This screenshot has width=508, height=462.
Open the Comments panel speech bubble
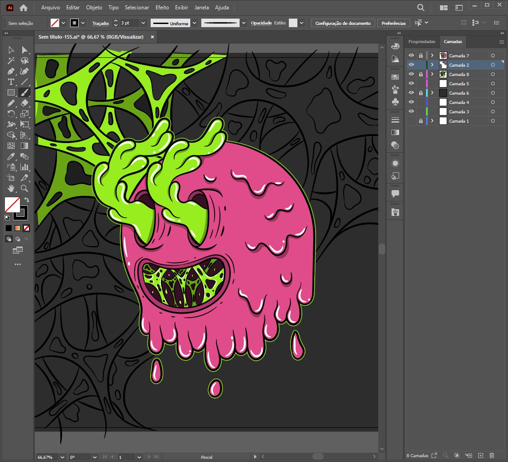point(395,194)
